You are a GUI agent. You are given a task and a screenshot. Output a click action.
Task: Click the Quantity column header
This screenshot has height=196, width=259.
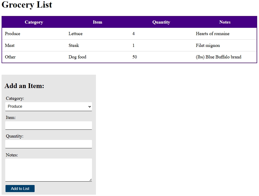(161, 22)
